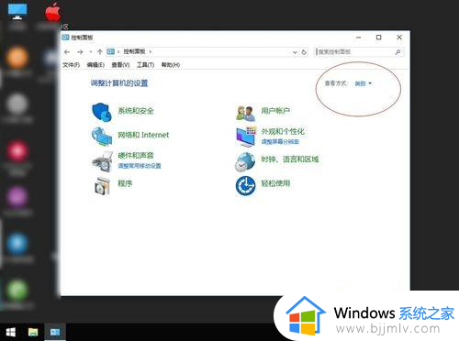Click the Forward arrow in Control Panel

[80, 52]
